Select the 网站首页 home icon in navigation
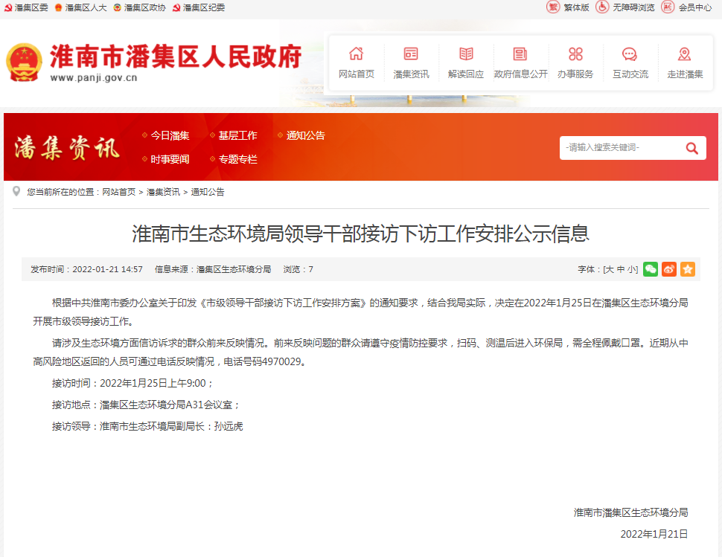The image size is (722, 557). tap(357, 54)
